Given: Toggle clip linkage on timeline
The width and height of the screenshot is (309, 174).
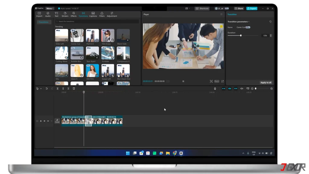Looking at the screenshot, I should click(x=236, y=89).
